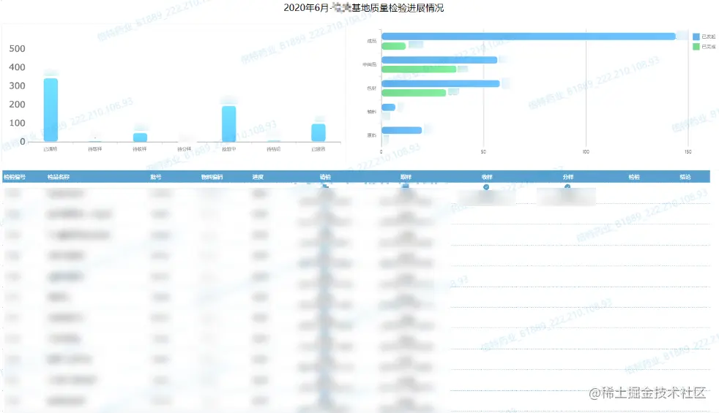
Task: Click the 150 value on the x-axis
Action: pyautogui.click(x=688, y=151)
